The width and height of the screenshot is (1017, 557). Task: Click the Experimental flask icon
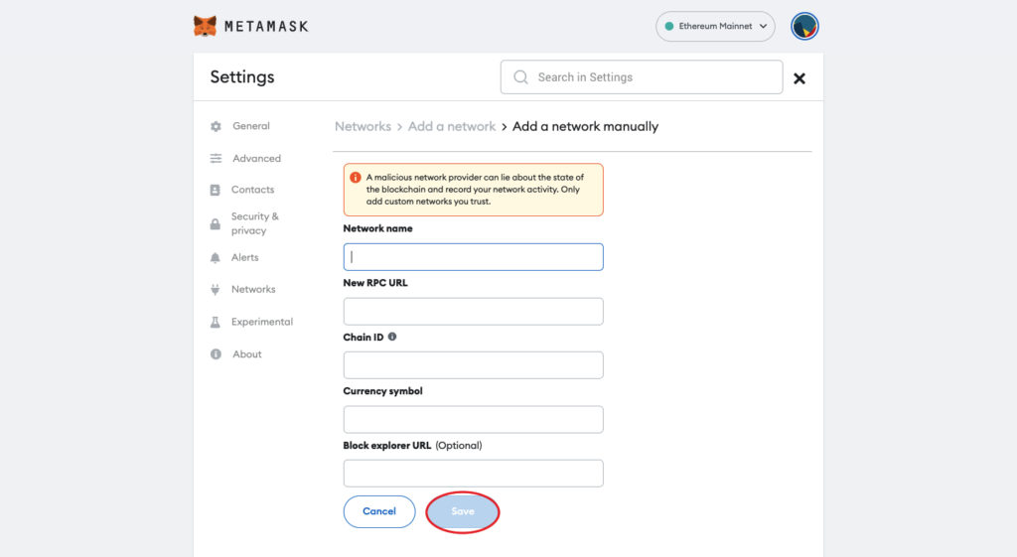[216, 323]
